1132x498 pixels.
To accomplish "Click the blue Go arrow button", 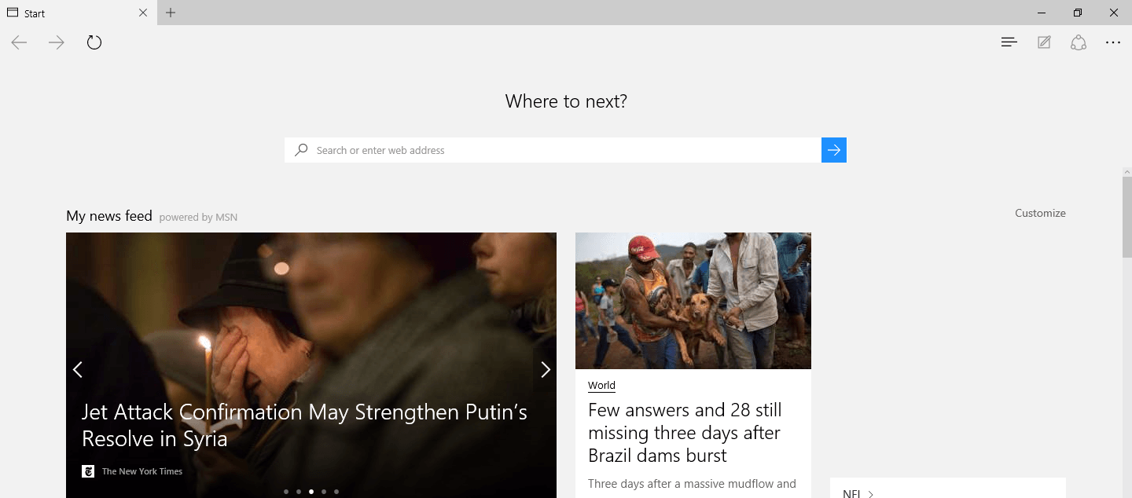I will point(834,150).
